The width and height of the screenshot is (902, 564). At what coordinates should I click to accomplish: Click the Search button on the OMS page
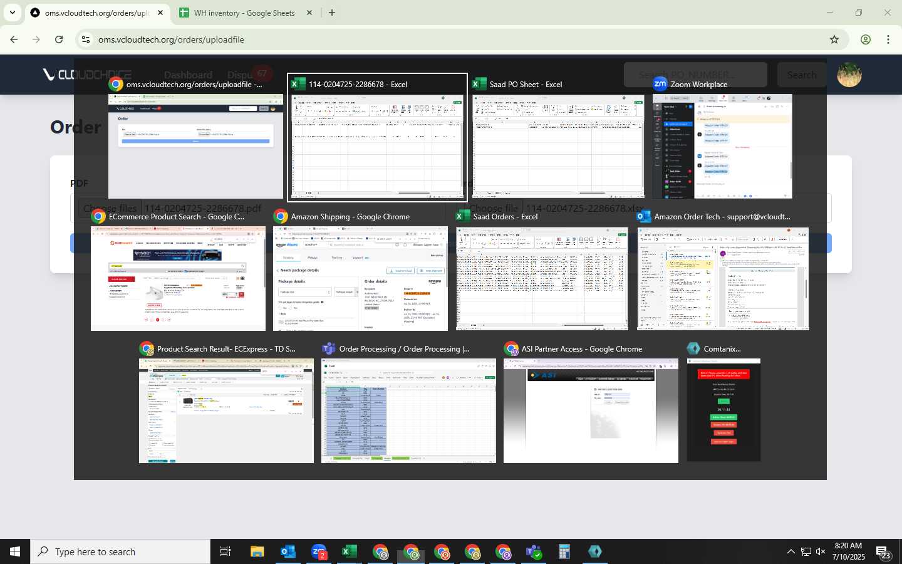[802, 75]
